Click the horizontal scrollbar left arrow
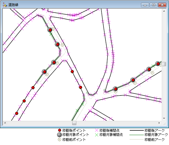This screenshot has height=145, width=169. pos(5,123)
